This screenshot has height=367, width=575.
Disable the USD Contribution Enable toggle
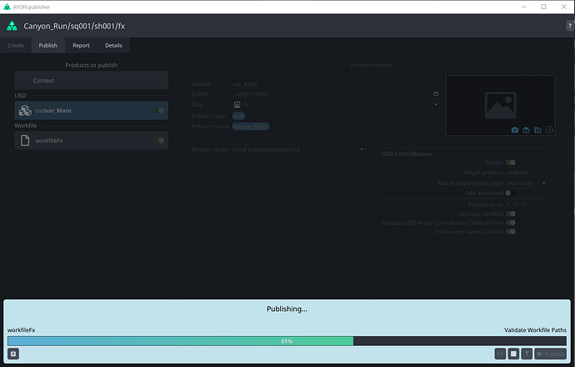pos(510,163)
